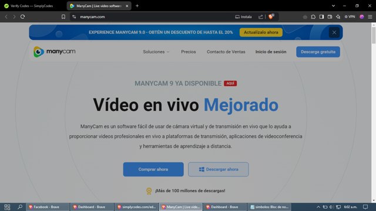Click the VPN button in the toolbar

click(350, 17)
